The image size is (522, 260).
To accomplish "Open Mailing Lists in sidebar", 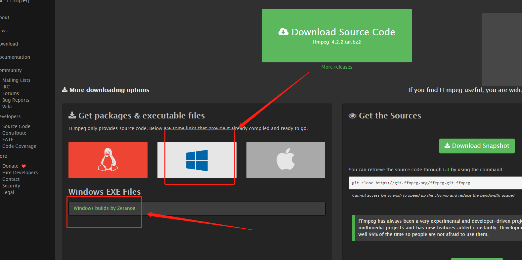I will (x=16, y=80).
